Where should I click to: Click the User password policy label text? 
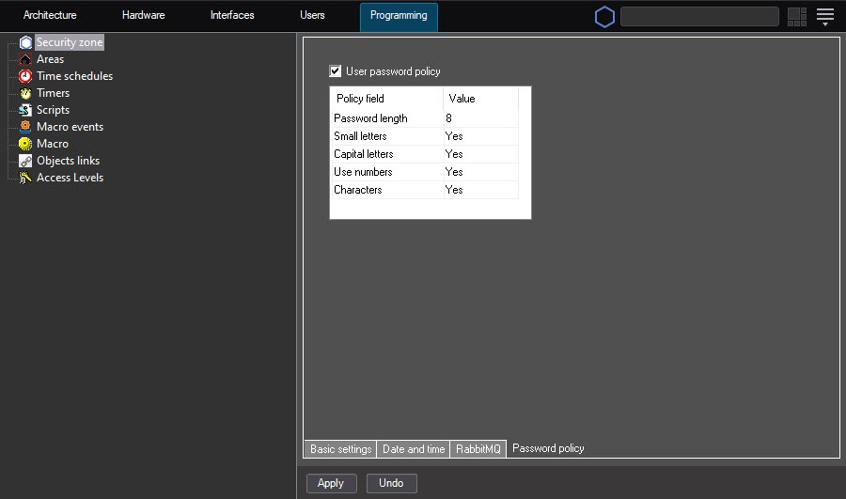click(393, 71)
